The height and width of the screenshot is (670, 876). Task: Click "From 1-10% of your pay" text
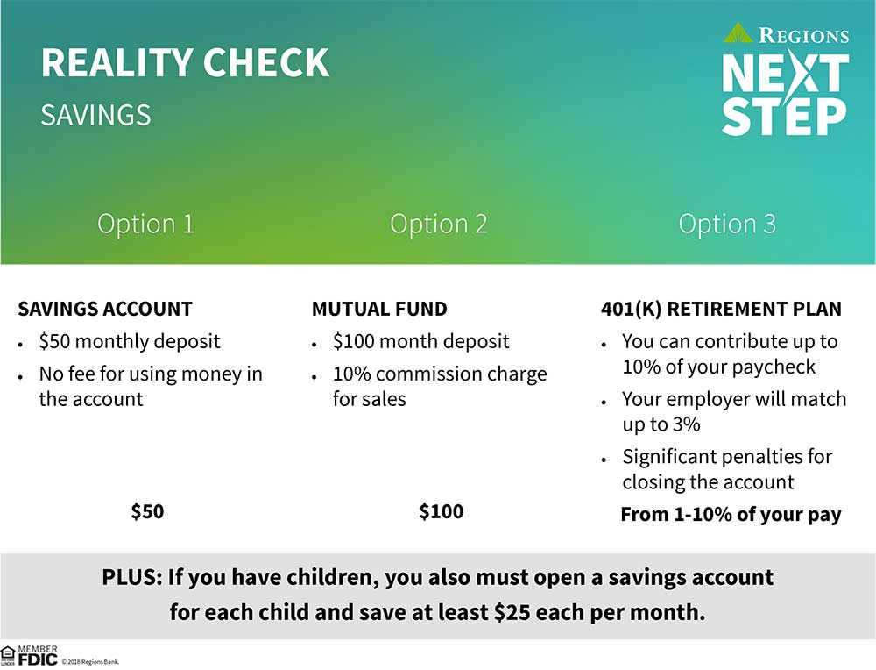pyautogui.click(x=731, y=515)
